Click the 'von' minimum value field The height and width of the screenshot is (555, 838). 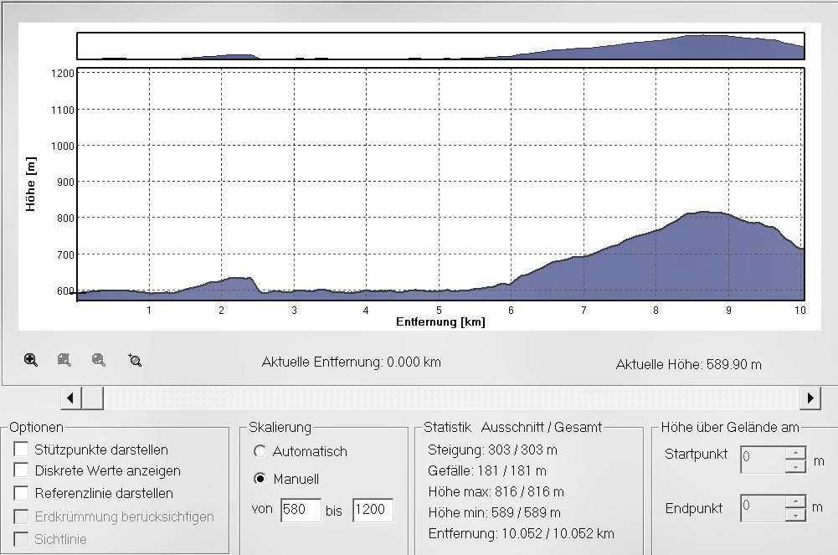301,510
